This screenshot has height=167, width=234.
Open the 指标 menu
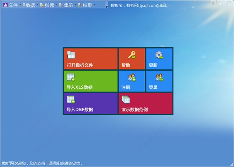click(x=49, y=5)
